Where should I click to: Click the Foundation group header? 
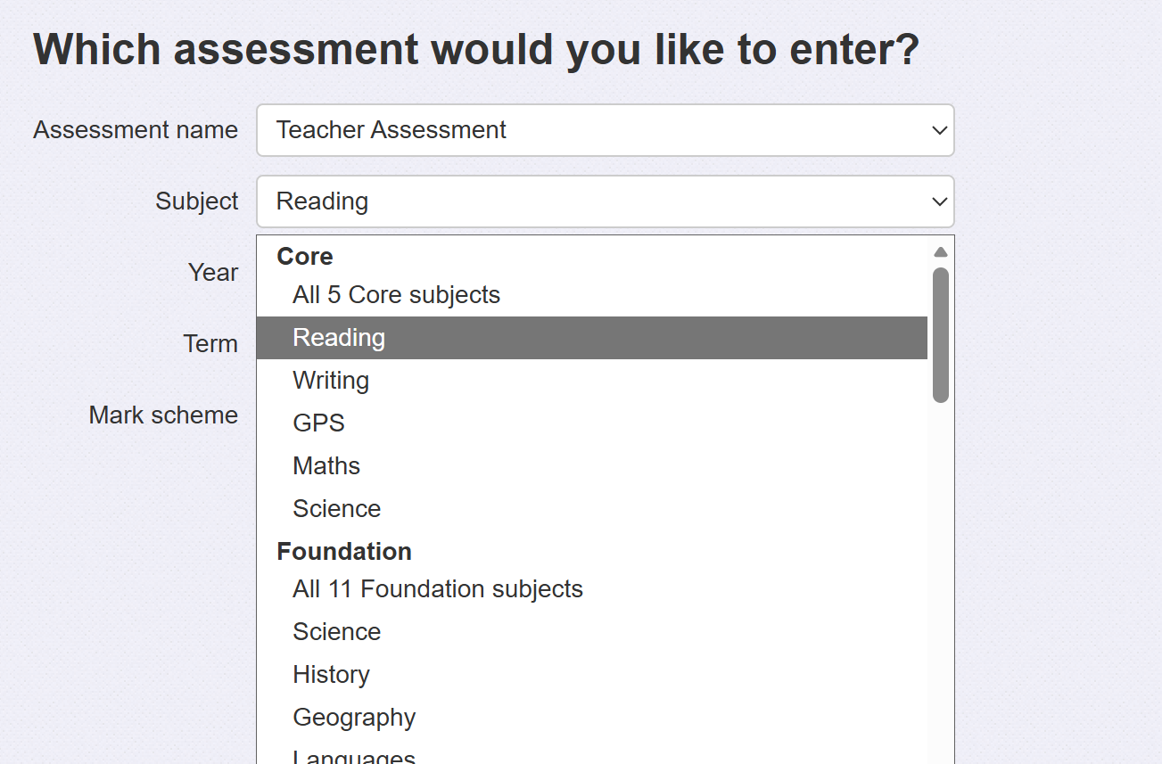pyautogui.click(x=344, y=552)
